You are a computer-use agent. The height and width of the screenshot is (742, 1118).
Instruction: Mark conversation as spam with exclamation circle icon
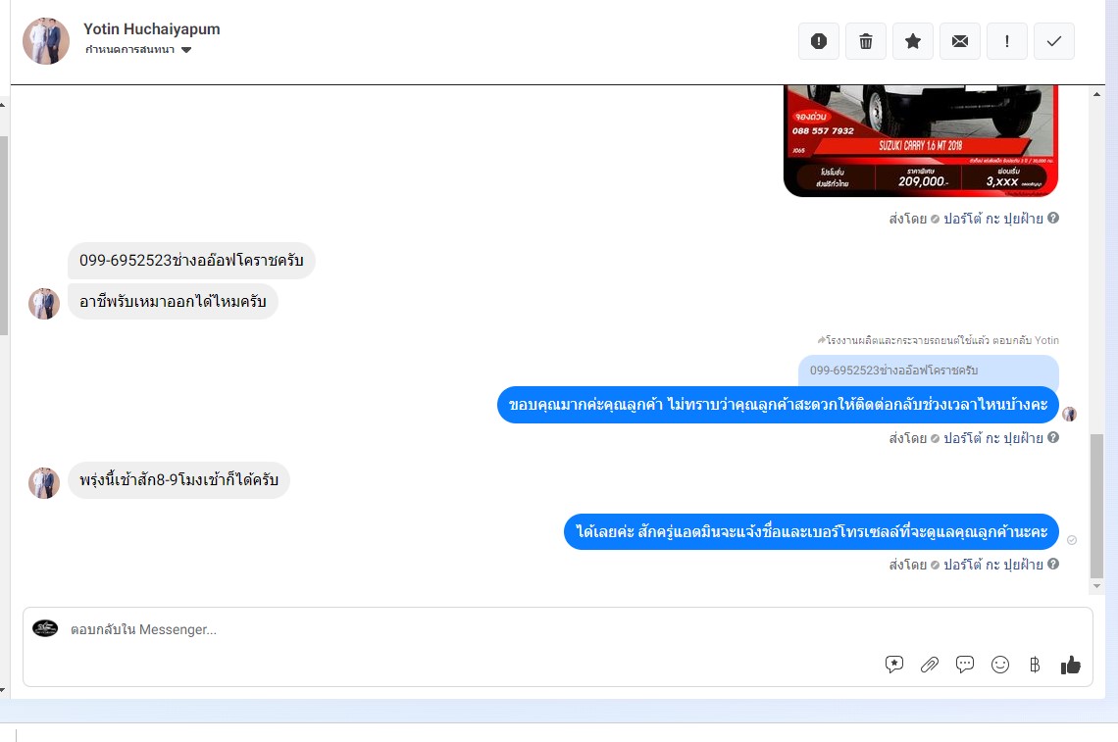819,41
